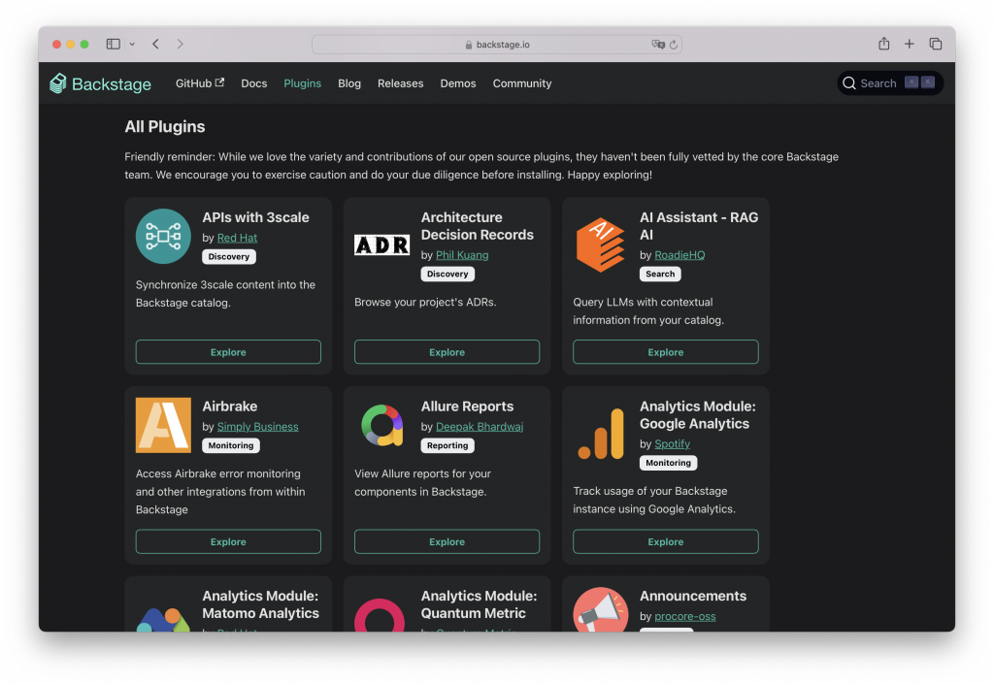Open GitHub external link in navbar
The image size is (994, 683).
(200, 83)
